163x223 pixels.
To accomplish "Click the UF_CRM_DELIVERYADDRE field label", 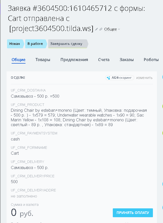I will tap(33, 190).
